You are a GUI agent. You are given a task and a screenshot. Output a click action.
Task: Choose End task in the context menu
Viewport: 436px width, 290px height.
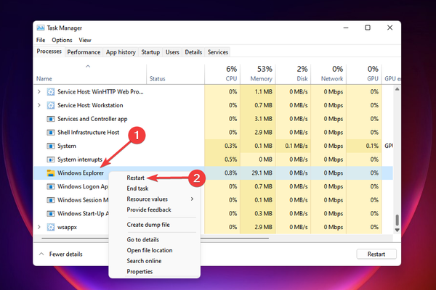137,188
